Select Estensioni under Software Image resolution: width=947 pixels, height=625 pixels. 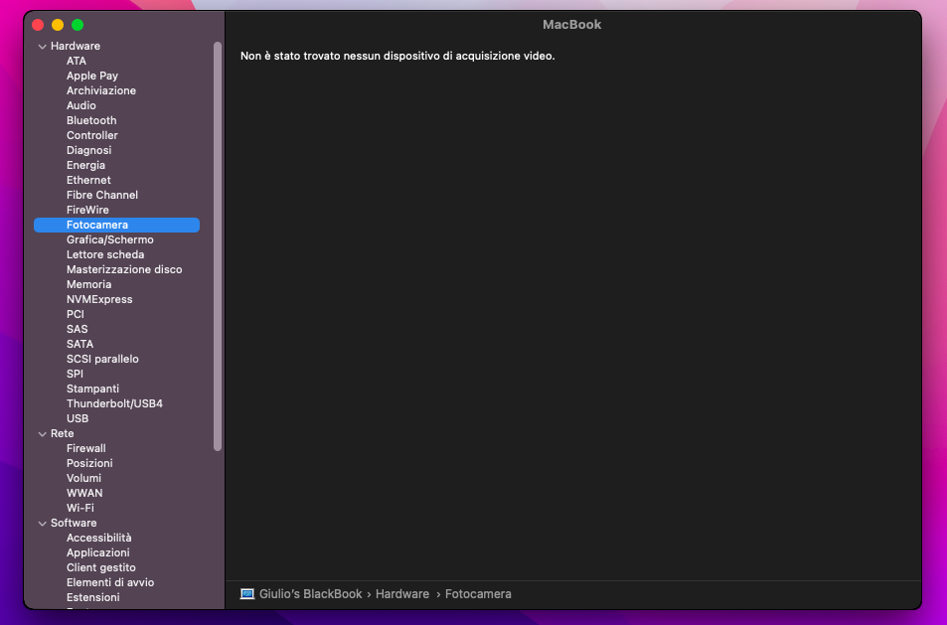click(93, 597)
